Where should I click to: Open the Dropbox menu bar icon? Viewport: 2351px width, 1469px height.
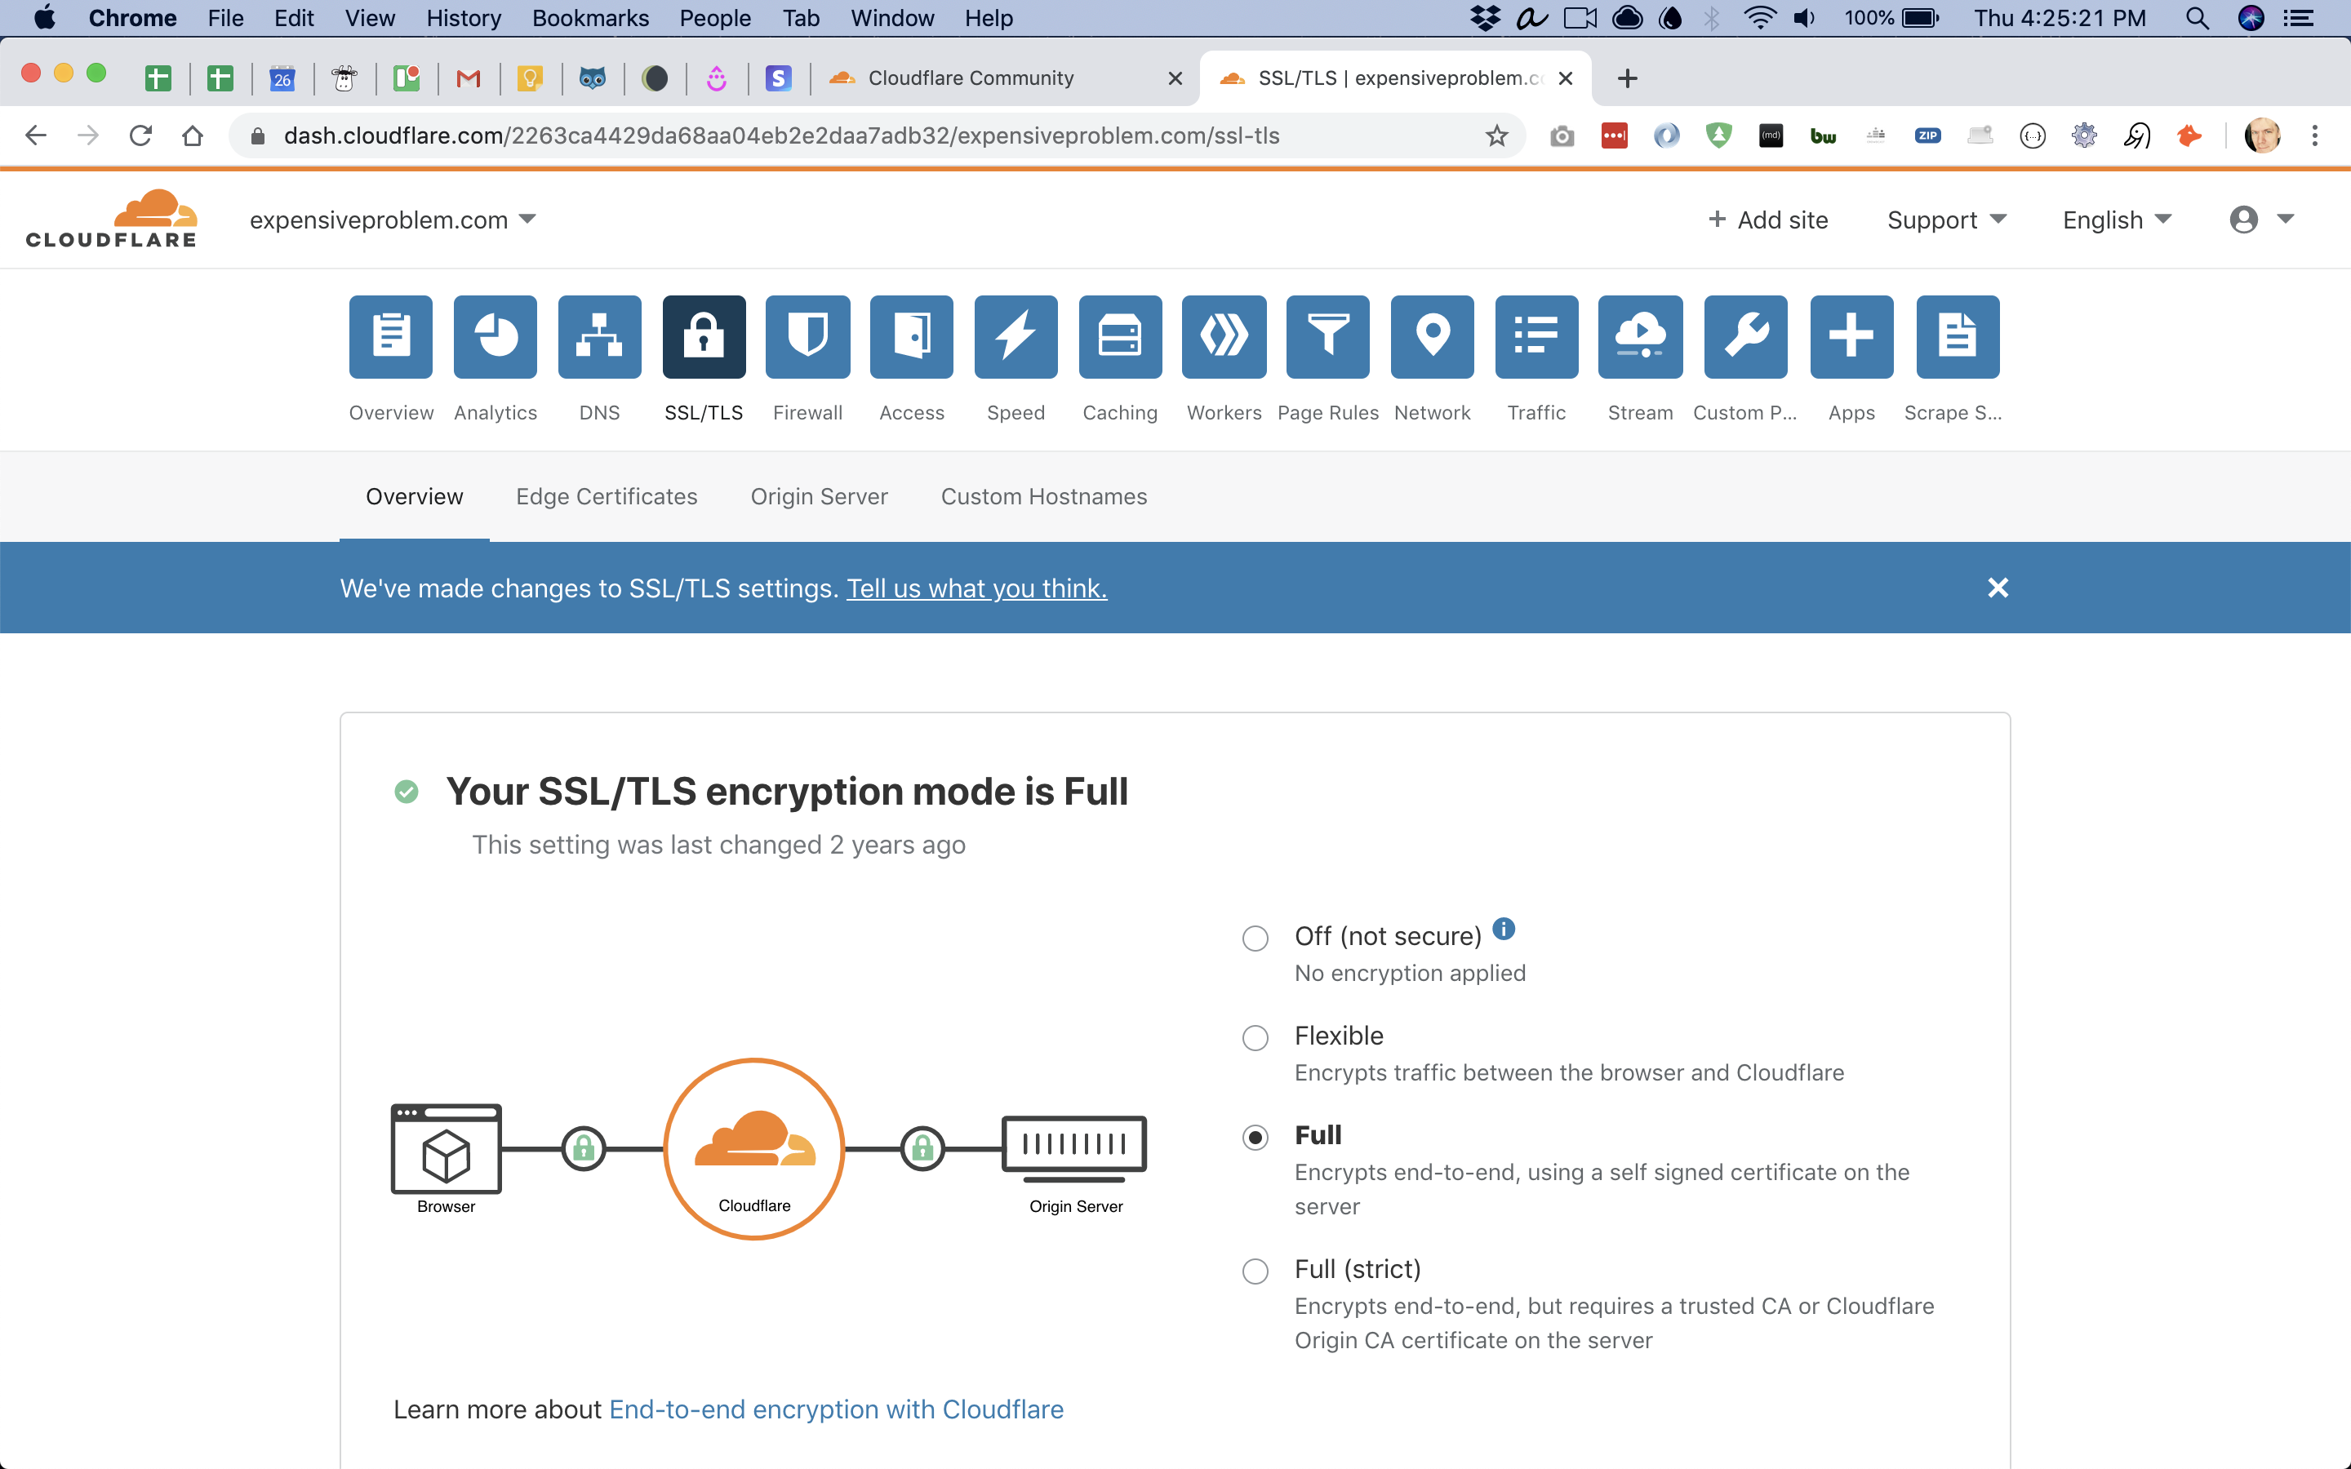click(x=1486, y=17)
